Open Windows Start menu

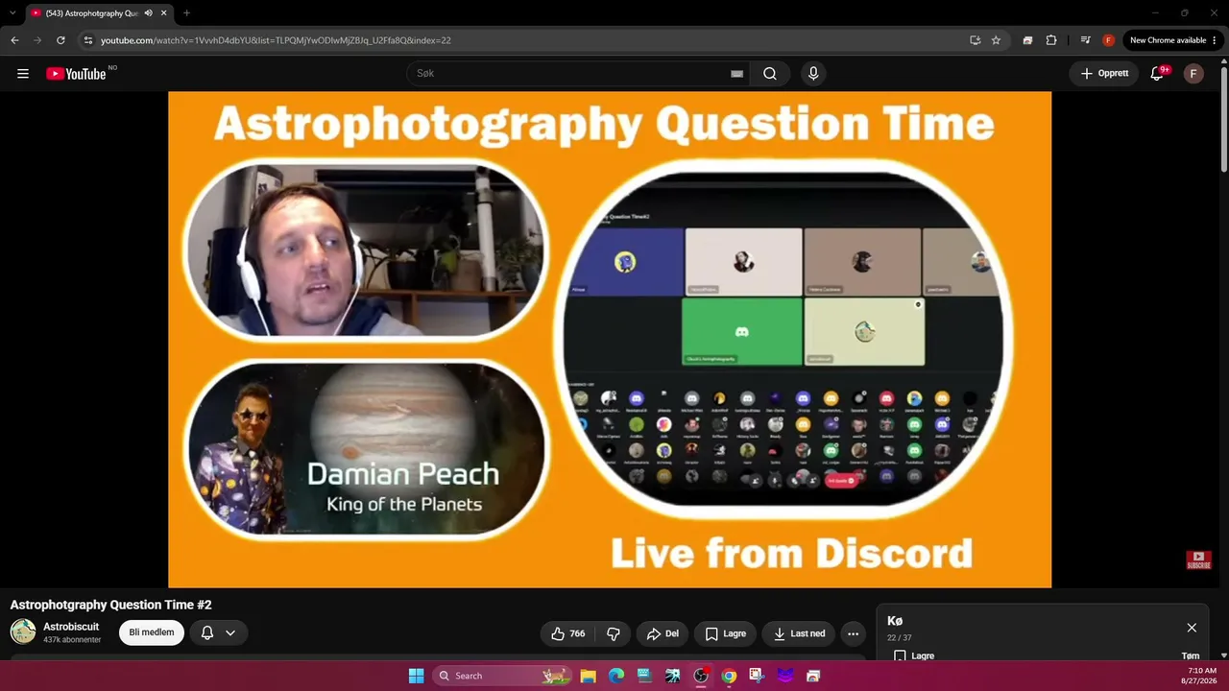tap(416, 676)
